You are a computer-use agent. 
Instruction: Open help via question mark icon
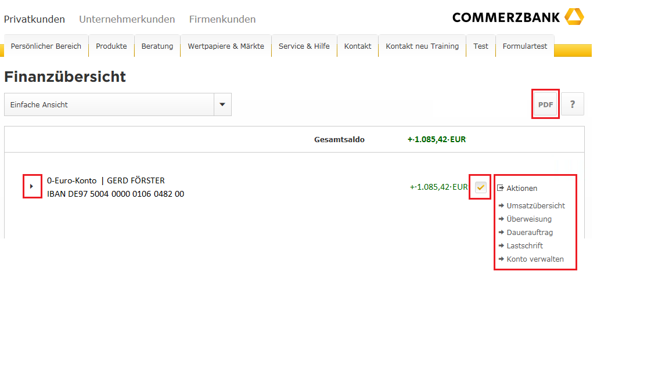point(572,104)
